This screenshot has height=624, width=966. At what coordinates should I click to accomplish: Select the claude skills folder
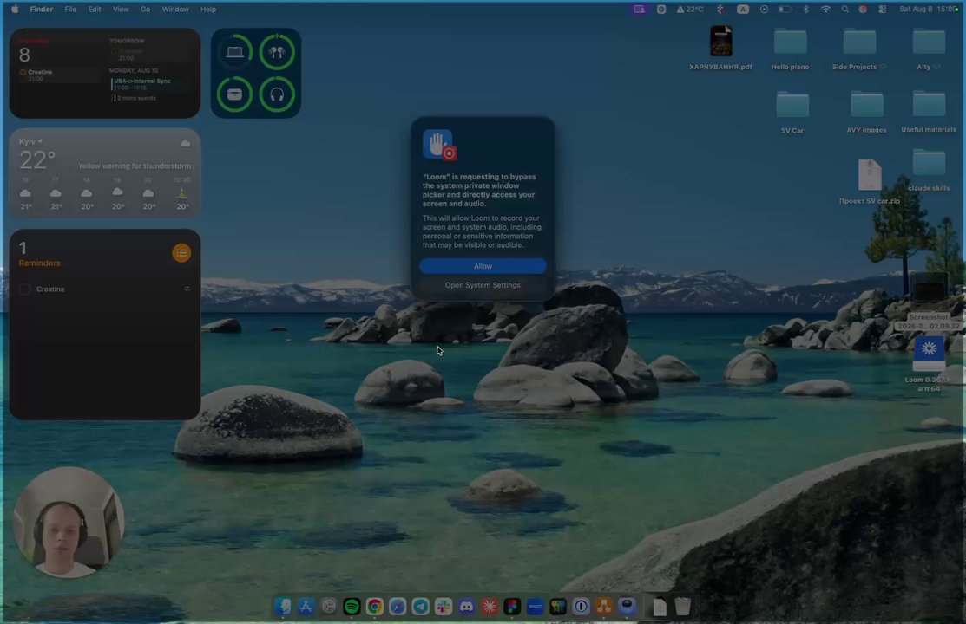929,171
